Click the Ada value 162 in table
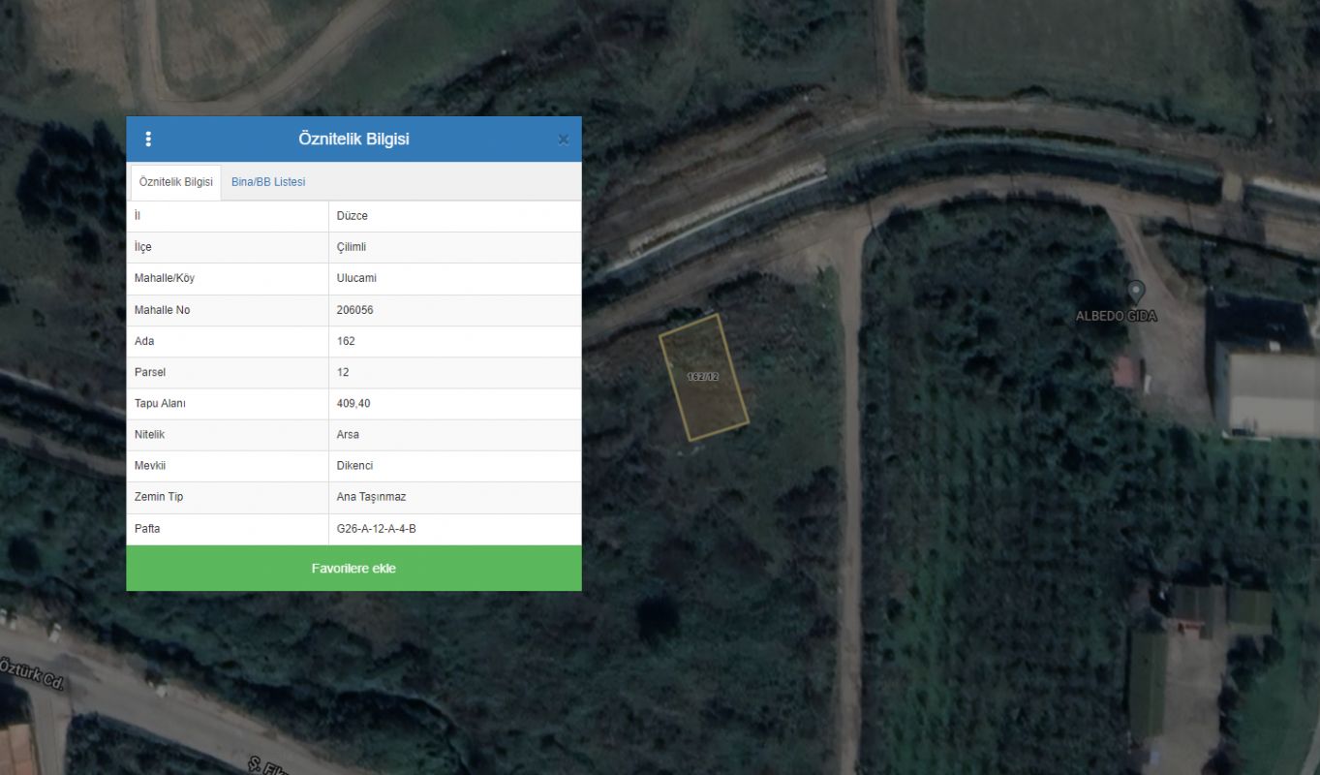 point(346,341)
